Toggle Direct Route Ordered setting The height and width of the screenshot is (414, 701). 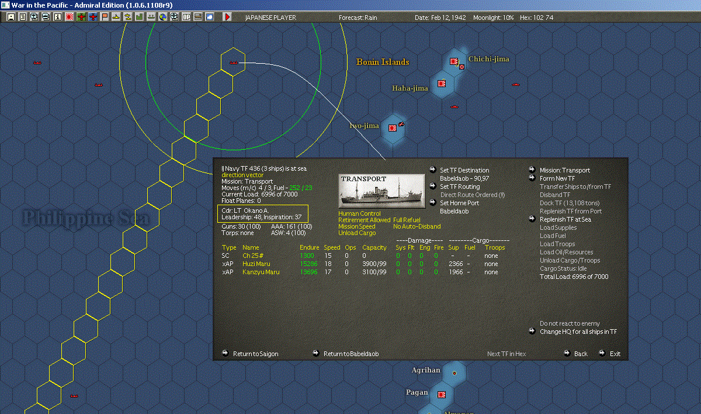(472, 195)
